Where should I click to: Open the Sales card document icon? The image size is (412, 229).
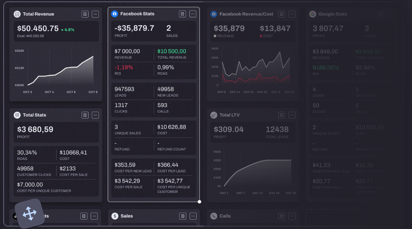[x=183, y=216]
